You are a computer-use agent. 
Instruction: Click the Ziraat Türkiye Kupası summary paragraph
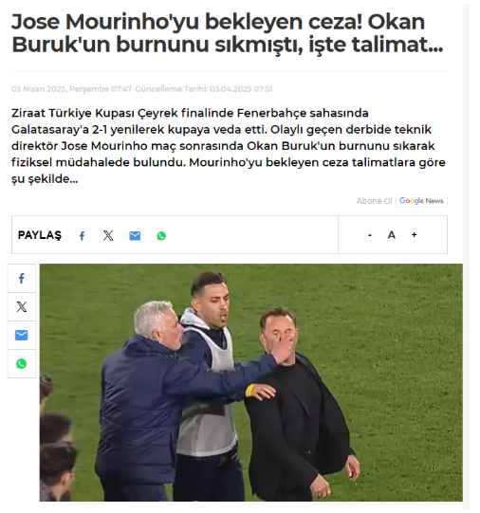coord(229,146)
